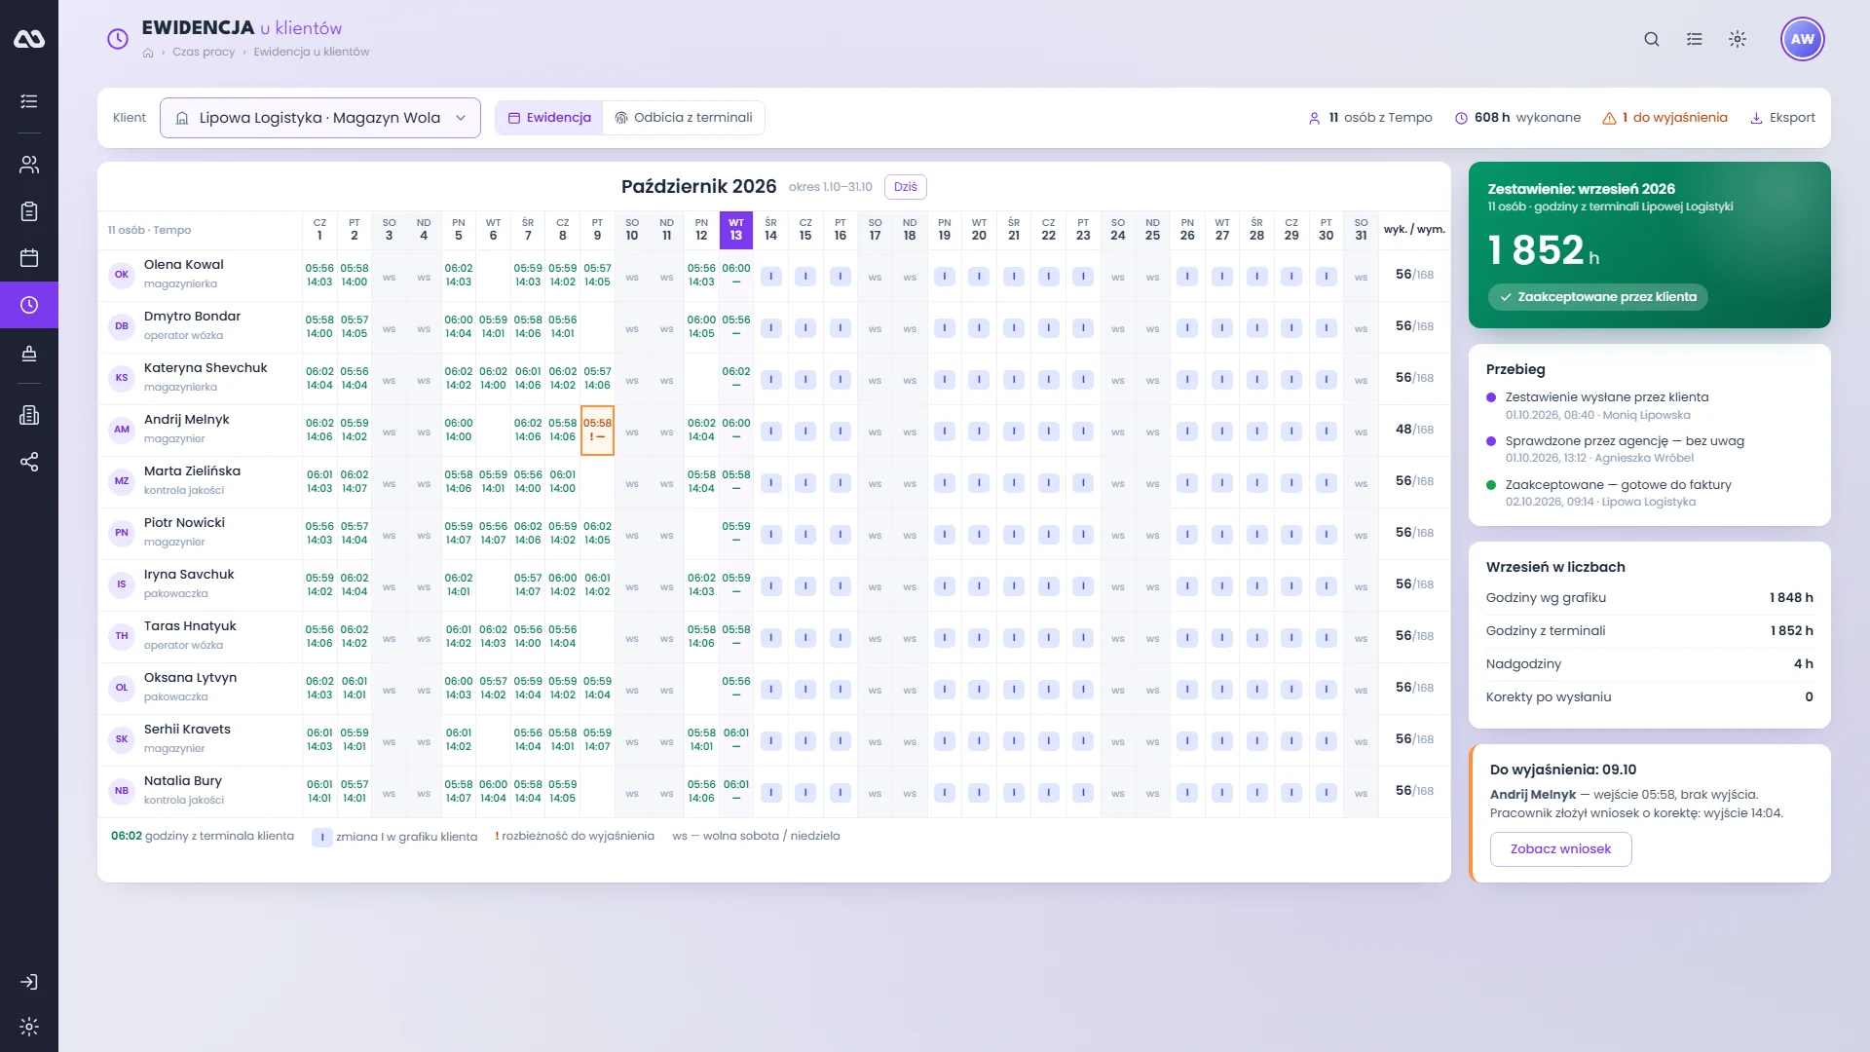Click the '11 osób z Tempo' summary

(1370, 118)
